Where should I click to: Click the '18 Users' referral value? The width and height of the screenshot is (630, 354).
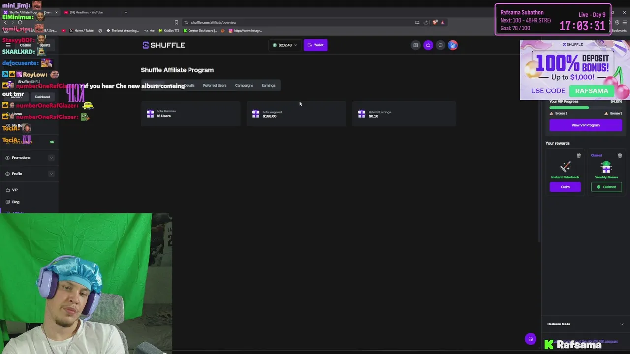[164, 116]
